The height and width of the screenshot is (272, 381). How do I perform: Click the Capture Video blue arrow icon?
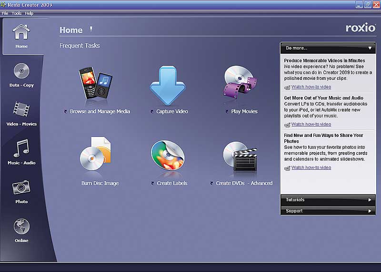tap(168, 85)
